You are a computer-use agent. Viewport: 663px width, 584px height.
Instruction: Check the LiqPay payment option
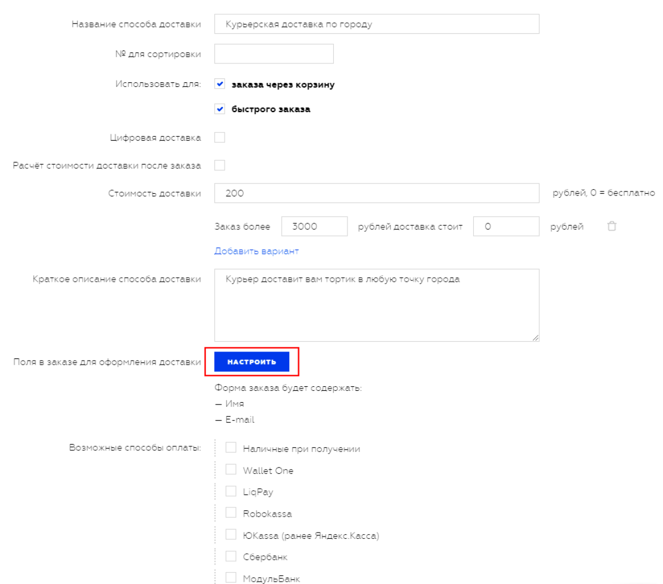(x=231, y=491)
